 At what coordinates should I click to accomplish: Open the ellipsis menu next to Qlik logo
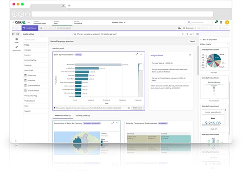pyautogui.click(x=29, y=22)
